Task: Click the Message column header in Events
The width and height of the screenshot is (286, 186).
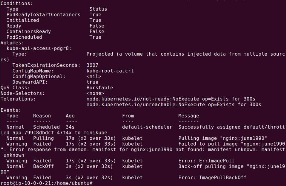Action: (x=189, y=116)
